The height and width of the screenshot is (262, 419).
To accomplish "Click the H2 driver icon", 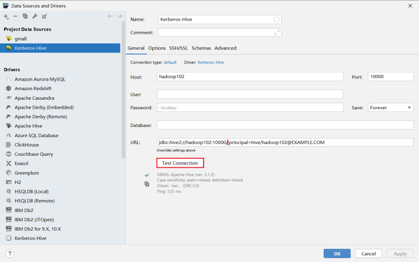I will tap(9, 182).
